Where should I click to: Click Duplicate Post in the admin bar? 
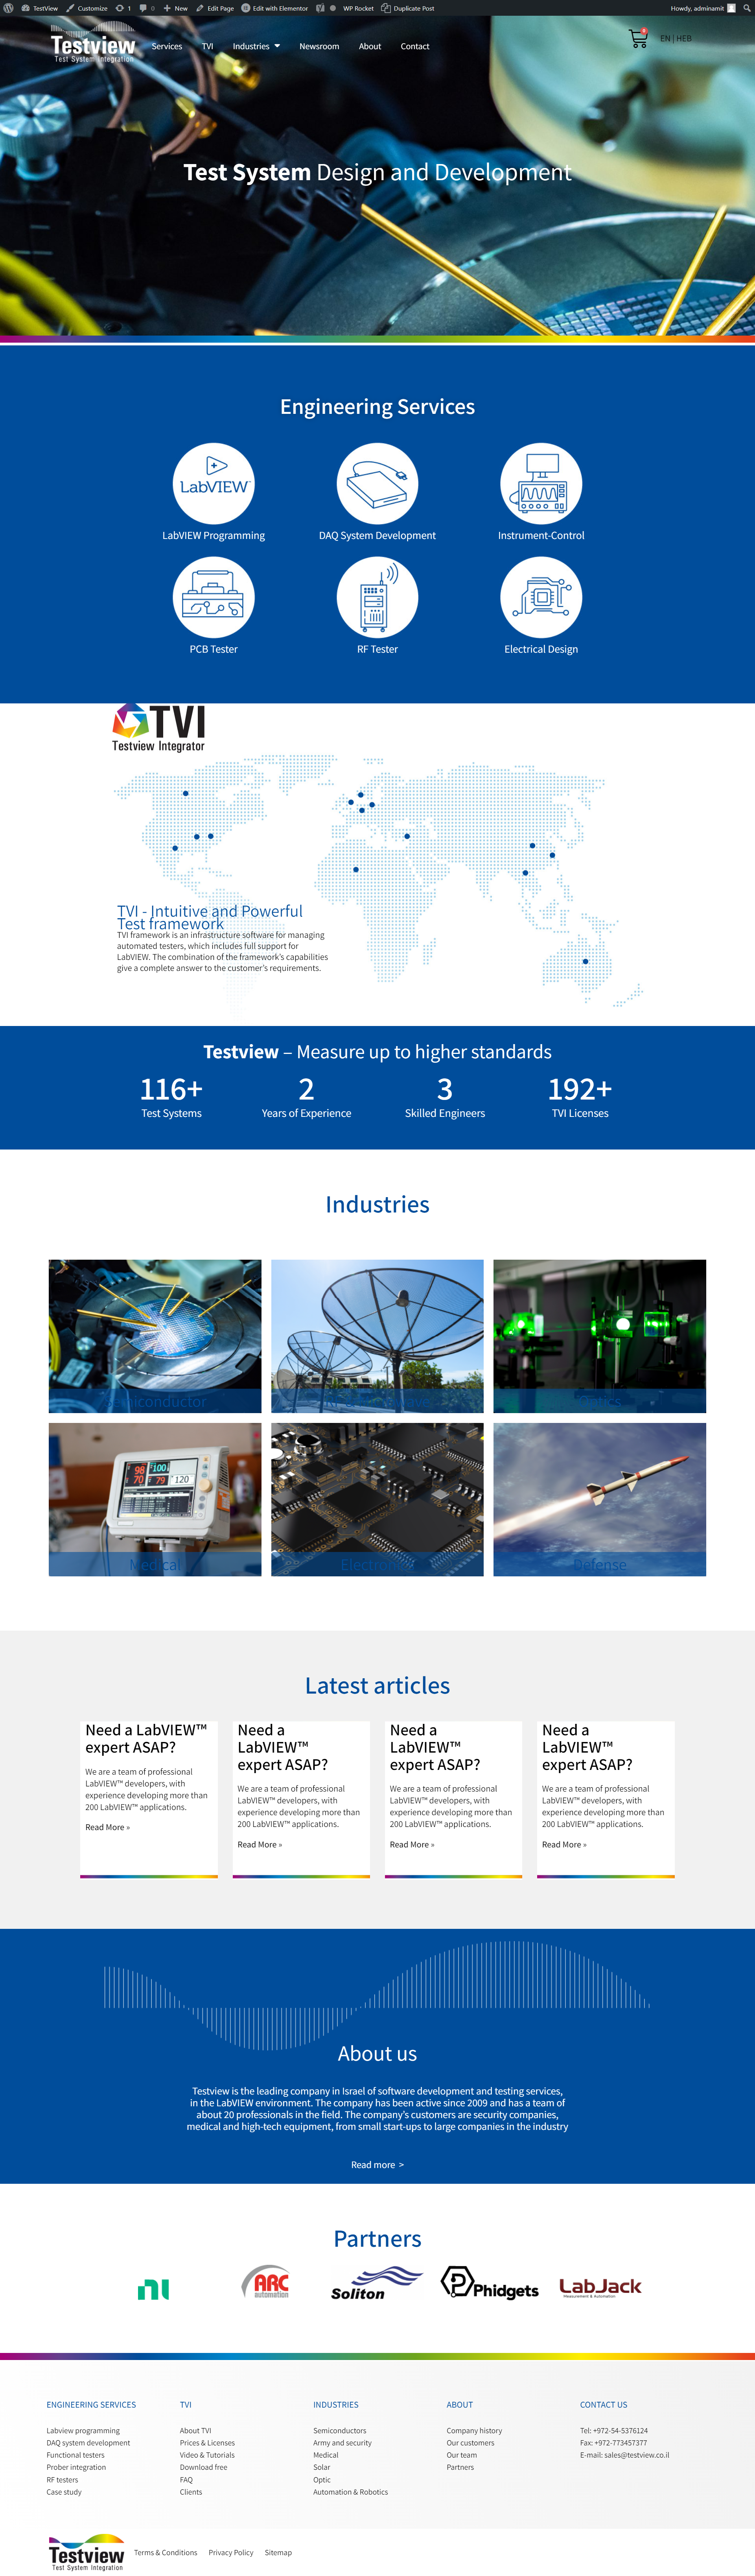click(x=408, y=8)
